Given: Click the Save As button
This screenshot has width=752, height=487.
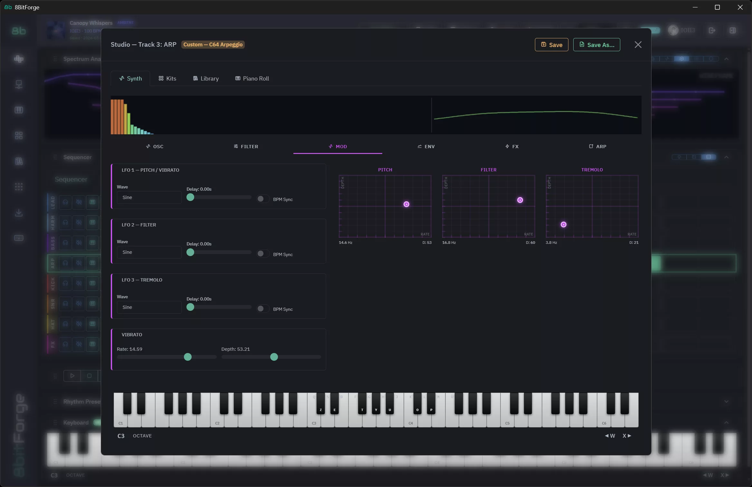Looking at the screenshot, I should coord(596,44).
